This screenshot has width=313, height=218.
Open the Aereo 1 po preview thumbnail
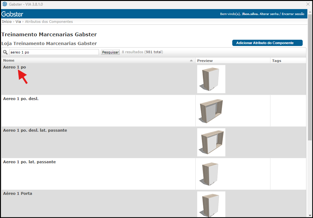coord(211,79)
